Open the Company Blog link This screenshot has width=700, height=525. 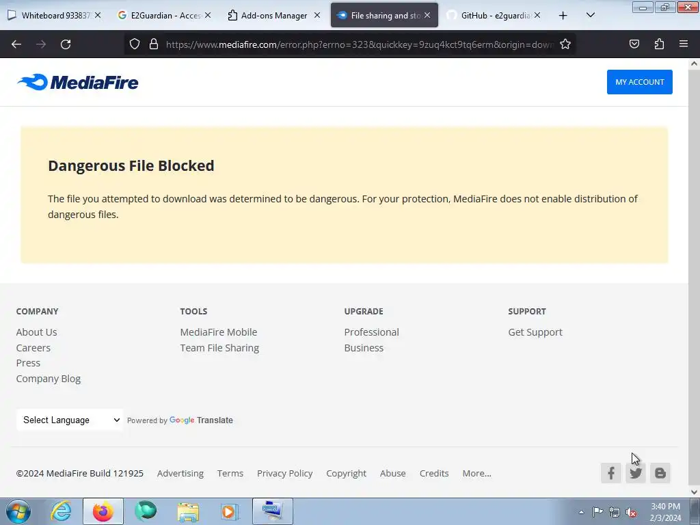49,379
